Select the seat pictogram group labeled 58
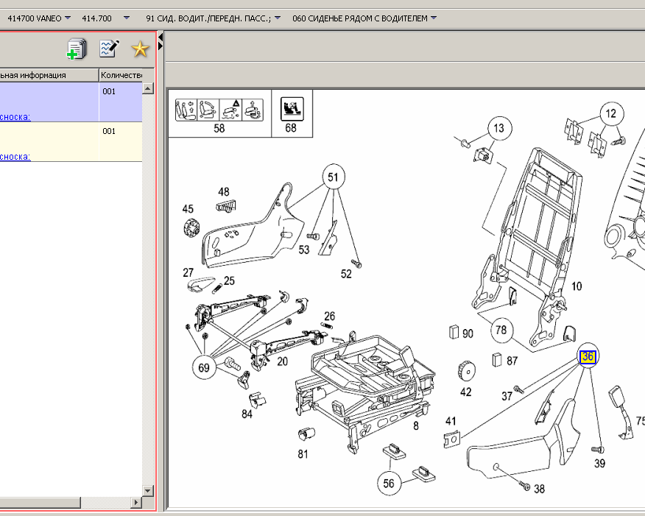Viewport: 645px width, 516px height. click(x=219, y=110)
